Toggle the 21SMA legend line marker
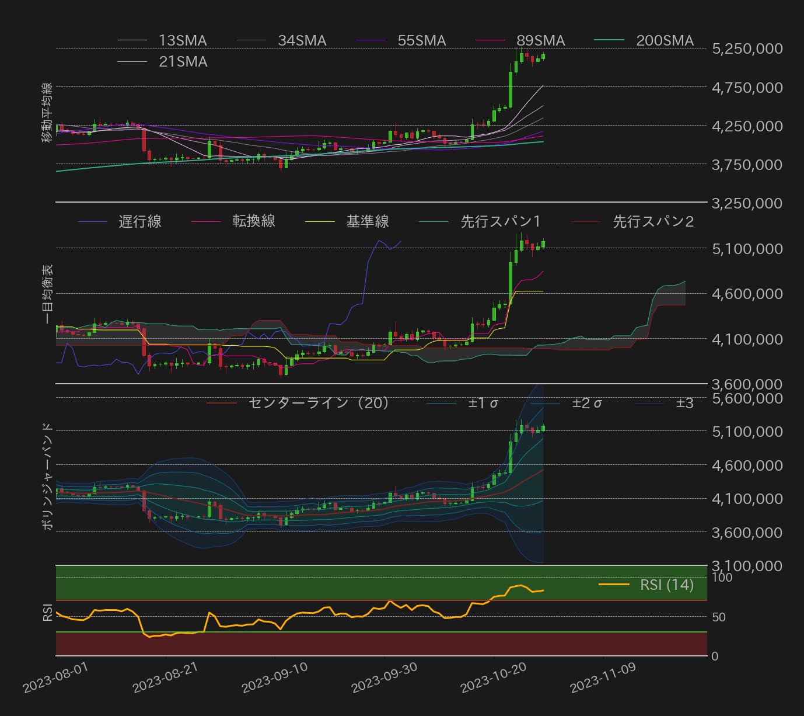Viewport: 804px width, 716px height. click(133, 61)
